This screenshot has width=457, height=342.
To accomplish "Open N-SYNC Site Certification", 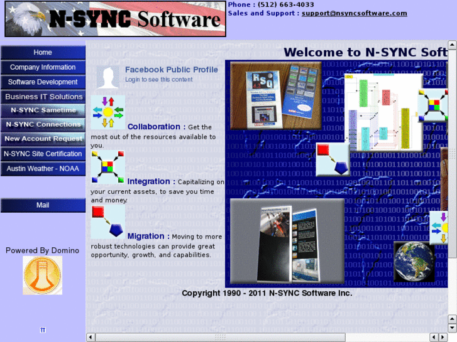I will point(43,154).
